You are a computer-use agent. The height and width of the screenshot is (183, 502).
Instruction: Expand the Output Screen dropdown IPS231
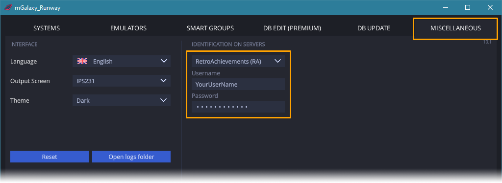(x=122, y=81)
